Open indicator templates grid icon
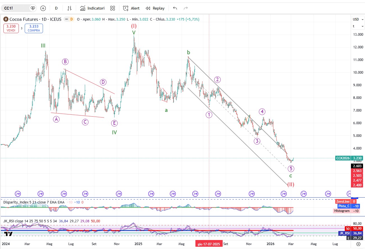The height and width of the screenshot is (249, 365). [113, 8]
